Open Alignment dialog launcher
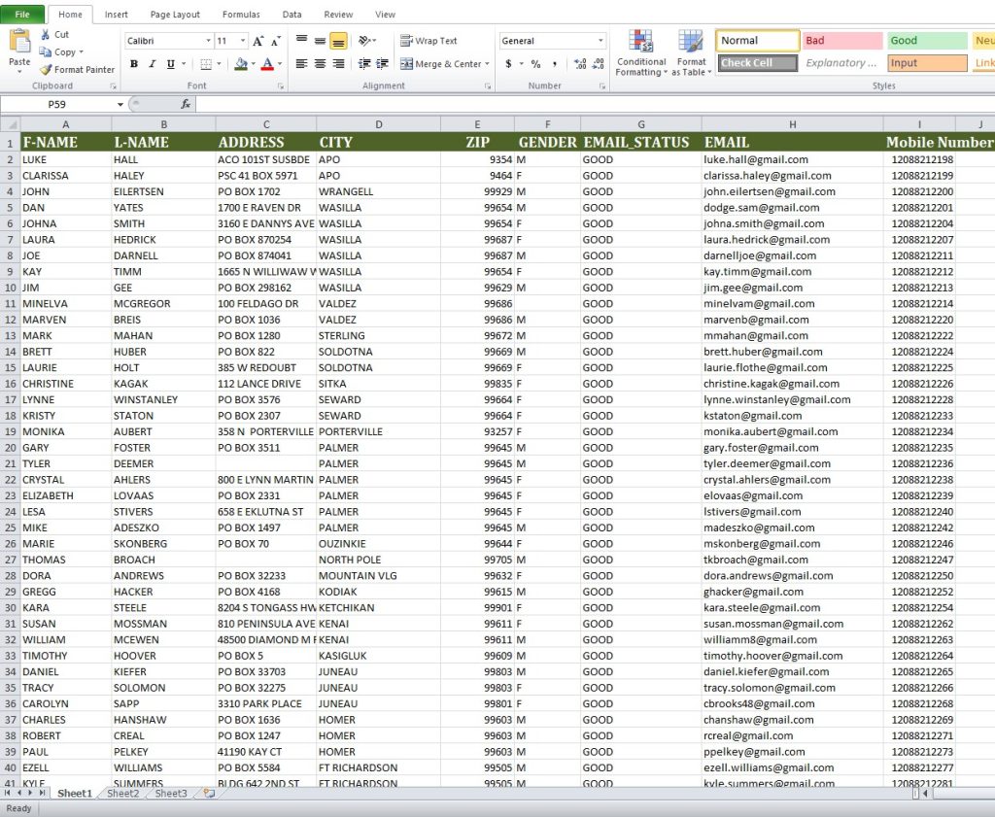The width and height of the screenshot is (995, 817). click(488, 86)
